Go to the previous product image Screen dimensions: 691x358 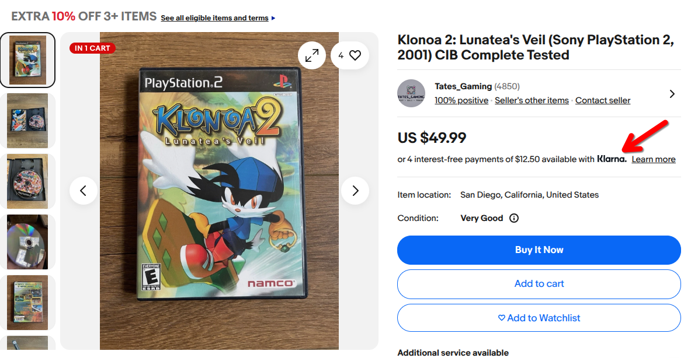(x=84, y=191)
